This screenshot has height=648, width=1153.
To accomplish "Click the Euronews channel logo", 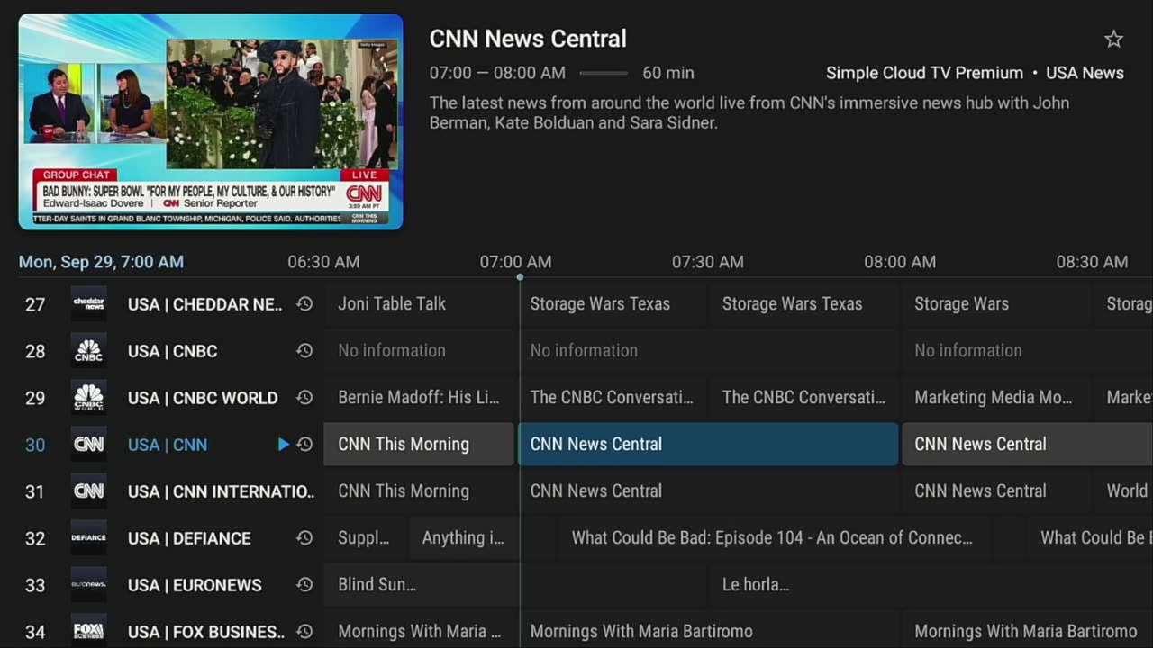I will coord(88,585).
